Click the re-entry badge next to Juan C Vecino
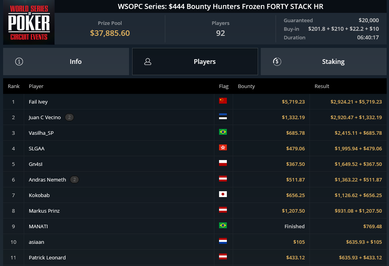The width and height of the screenshot is (389, 266). pyautogui.click(x=69, y=117)
